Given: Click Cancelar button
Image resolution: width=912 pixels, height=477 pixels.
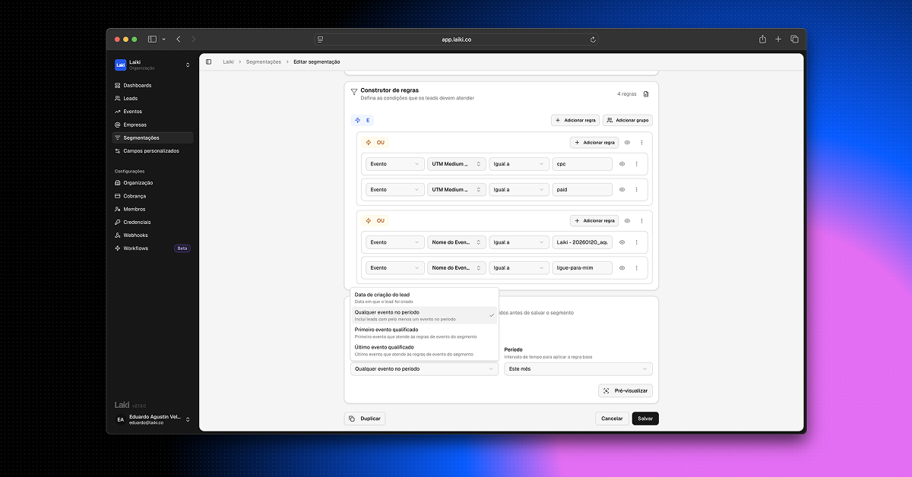Looking at the screenshot, I should (x=612, y=419).
